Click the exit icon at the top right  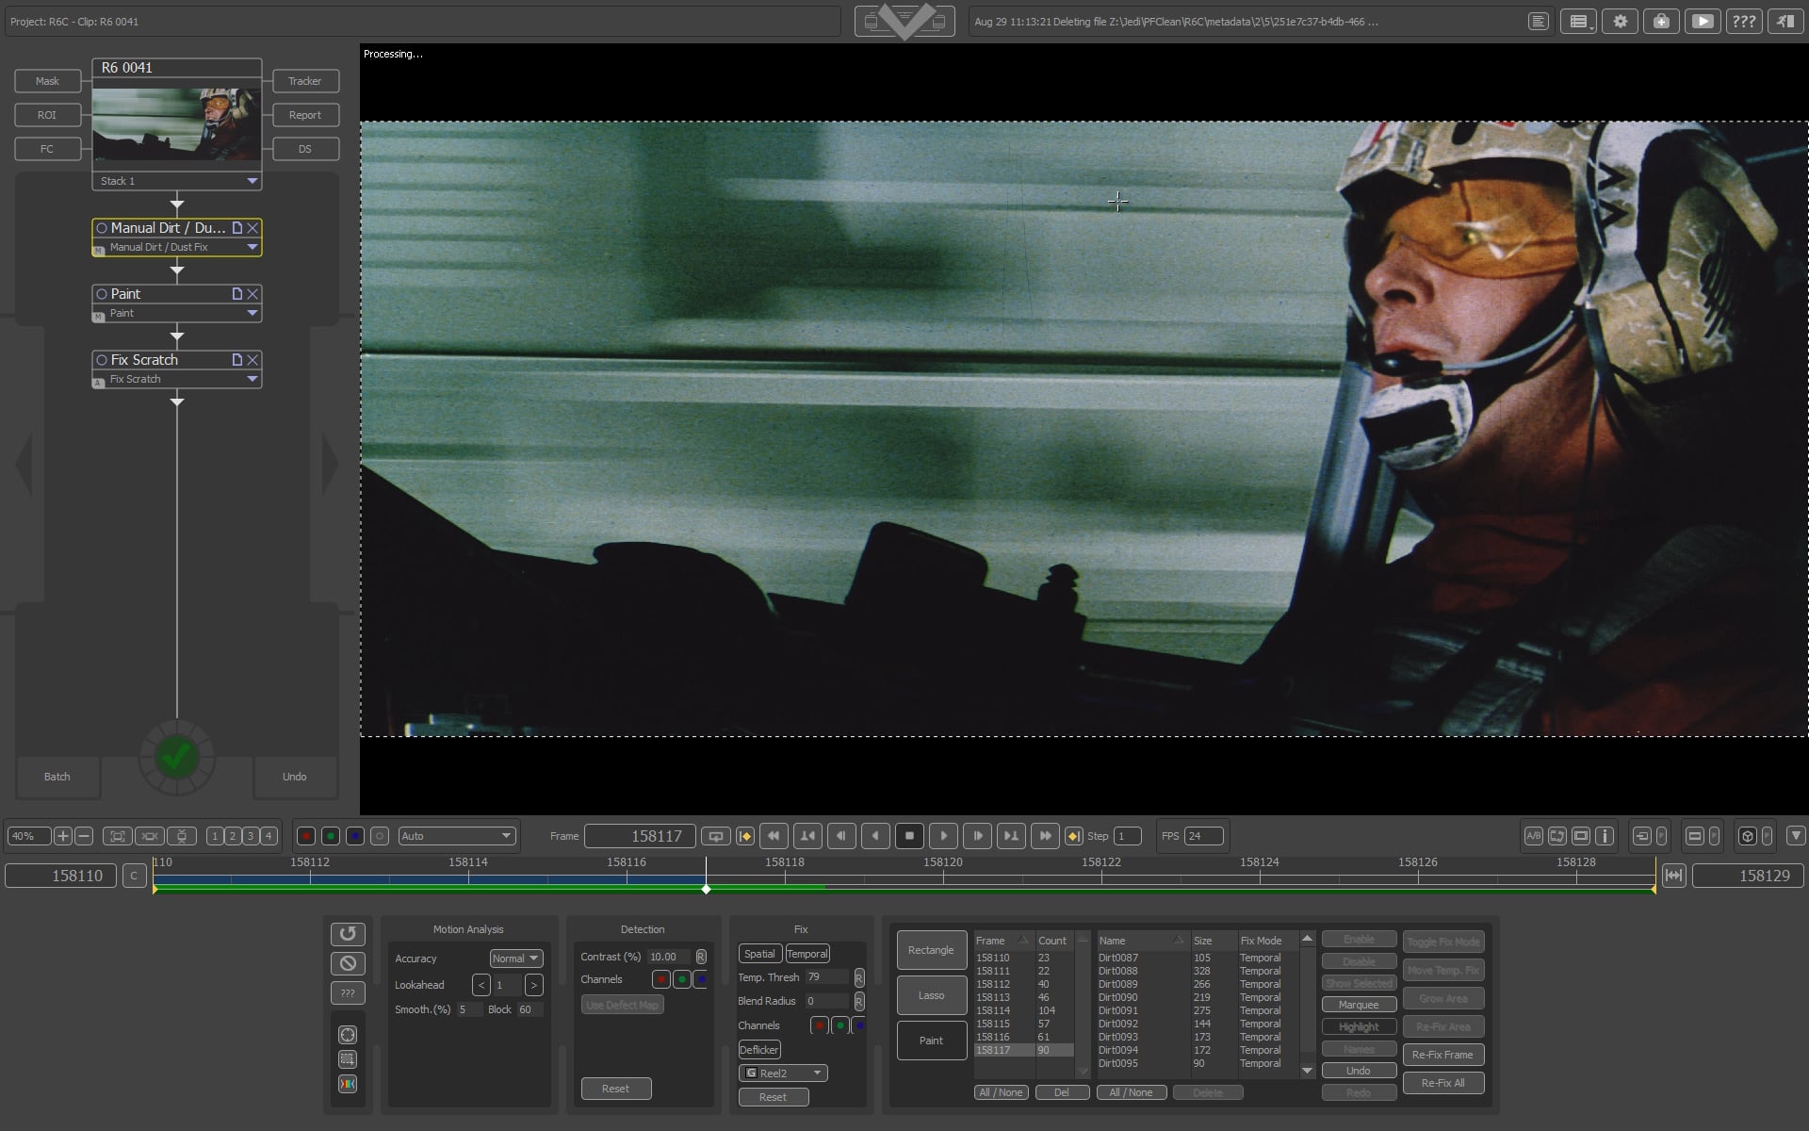point(1785,22)
